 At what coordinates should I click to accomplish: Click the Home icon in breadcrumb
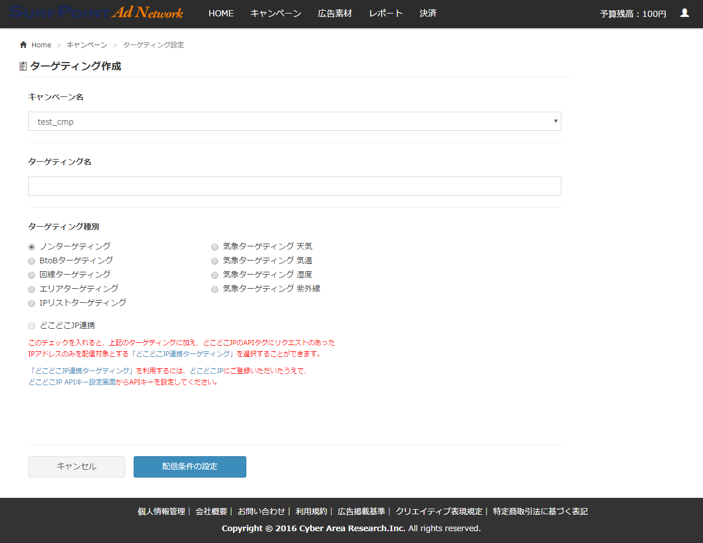pyautogui.click(x=23, y=45)
